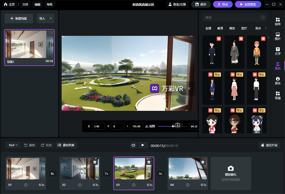Click the 新建场景 button
The height and width of the screenshot is (194, 285).
tap(19, 19)
